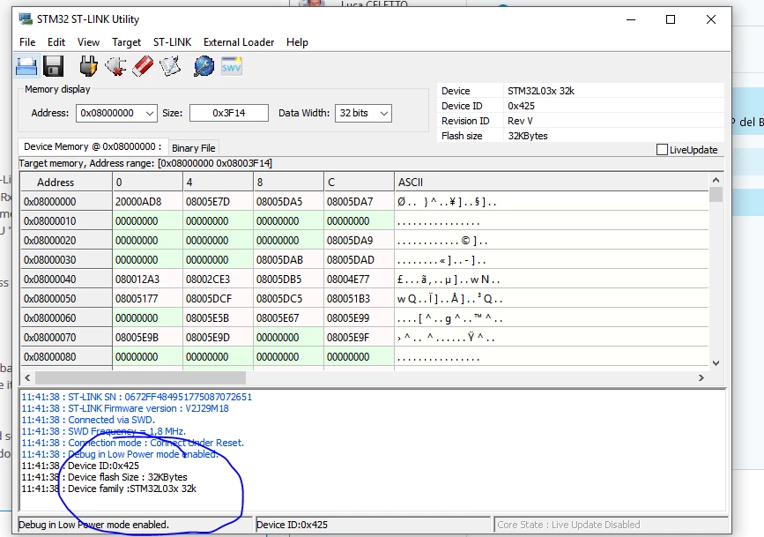
Task: Click the ST-LINK Firmware version log line
Action: click(x=125, y=408)
